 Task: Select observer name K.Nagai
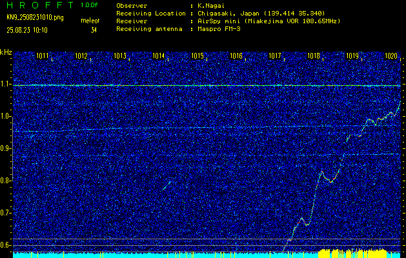(x=211, y=5)
